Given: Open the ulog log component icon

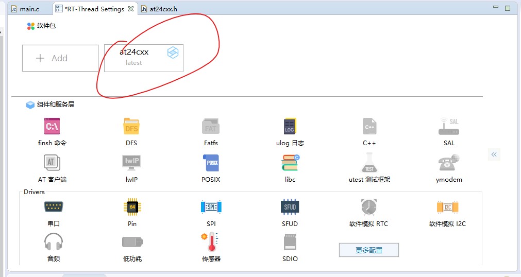Looking at the screenshot, I should pos(290,126).
